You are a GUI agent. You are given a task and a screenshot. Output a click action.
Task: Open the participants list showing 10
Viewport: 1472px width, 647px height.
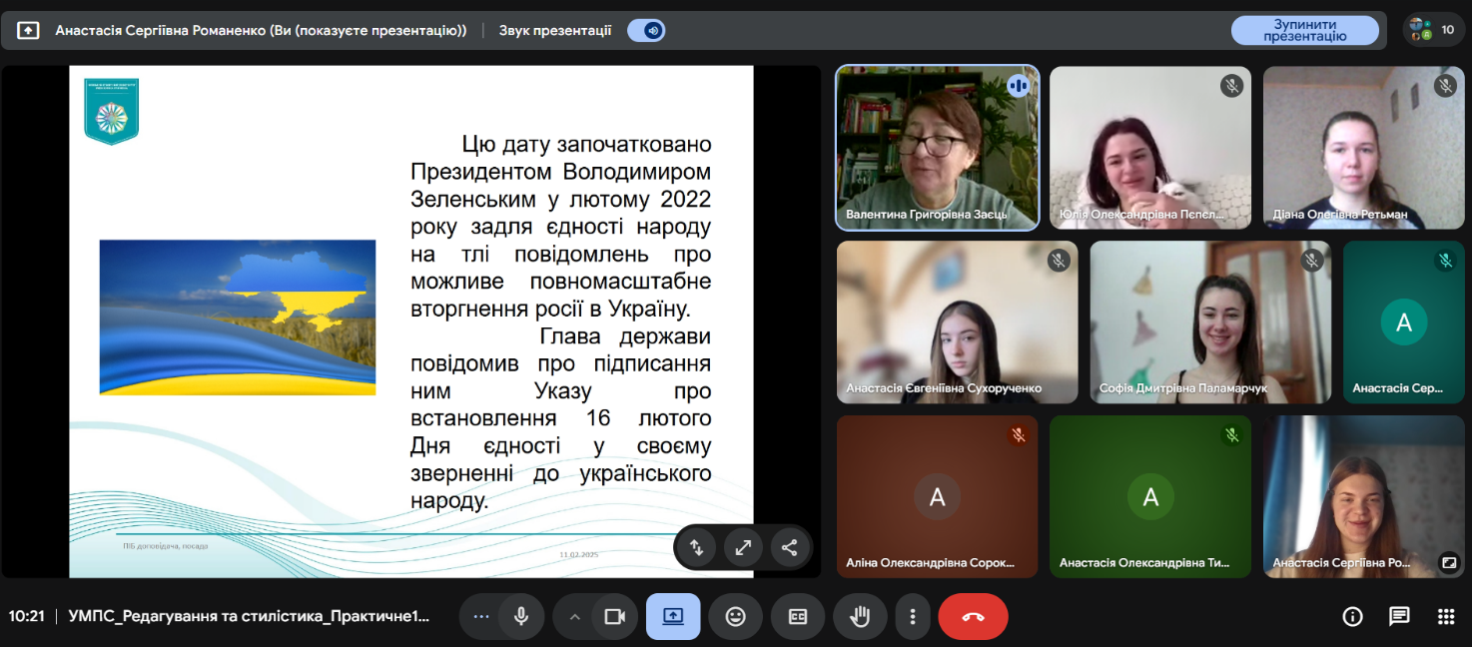click(x=1434, y=30)
